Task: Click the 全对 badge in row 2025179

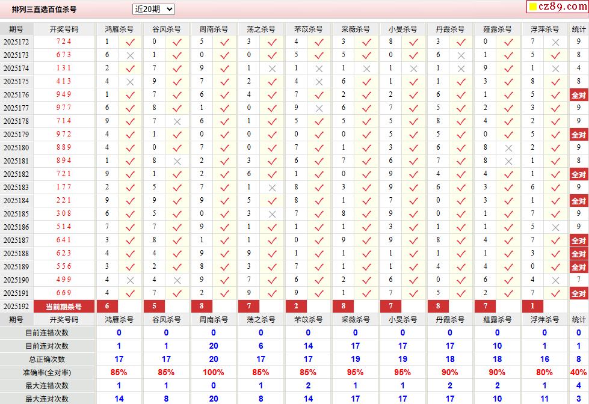Action: pyautogui.click(x=579, y=135)
